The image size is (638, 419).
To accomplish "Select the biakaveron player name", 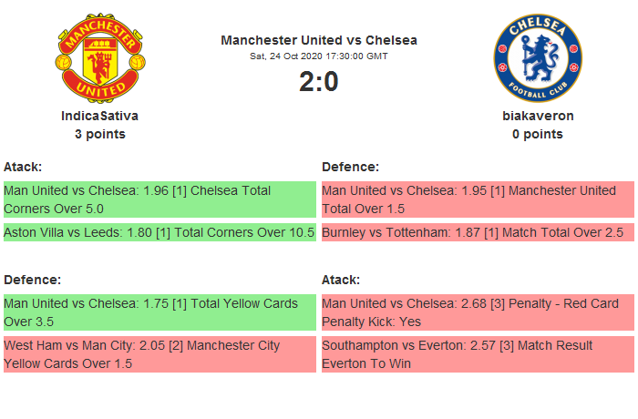I will [x=538, y=116].
